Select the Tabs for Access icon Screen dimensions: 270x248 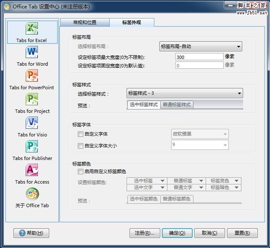[x=32, y=170]
